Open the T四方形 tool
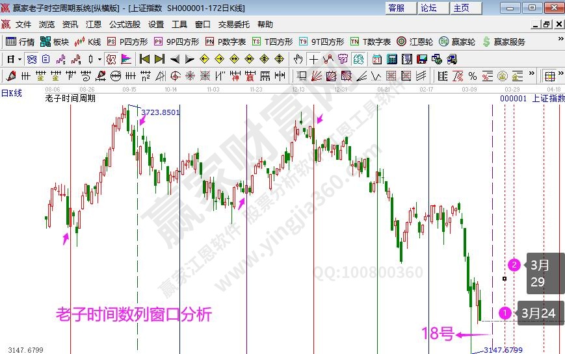 coord(272,42)
